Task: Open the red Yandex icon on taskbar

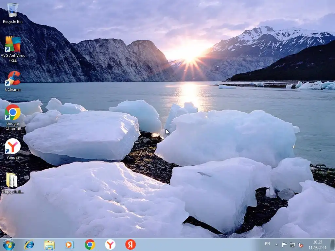Action: (x=131, y=244)
